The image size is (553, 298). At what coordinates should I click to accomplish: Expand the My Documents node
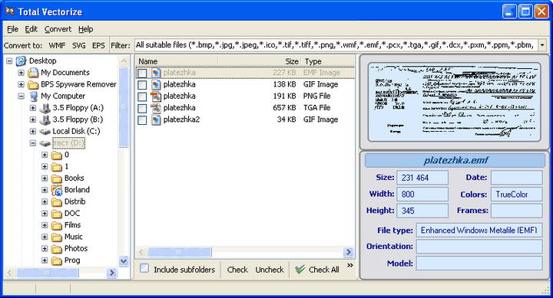click(x=22, y=73)
